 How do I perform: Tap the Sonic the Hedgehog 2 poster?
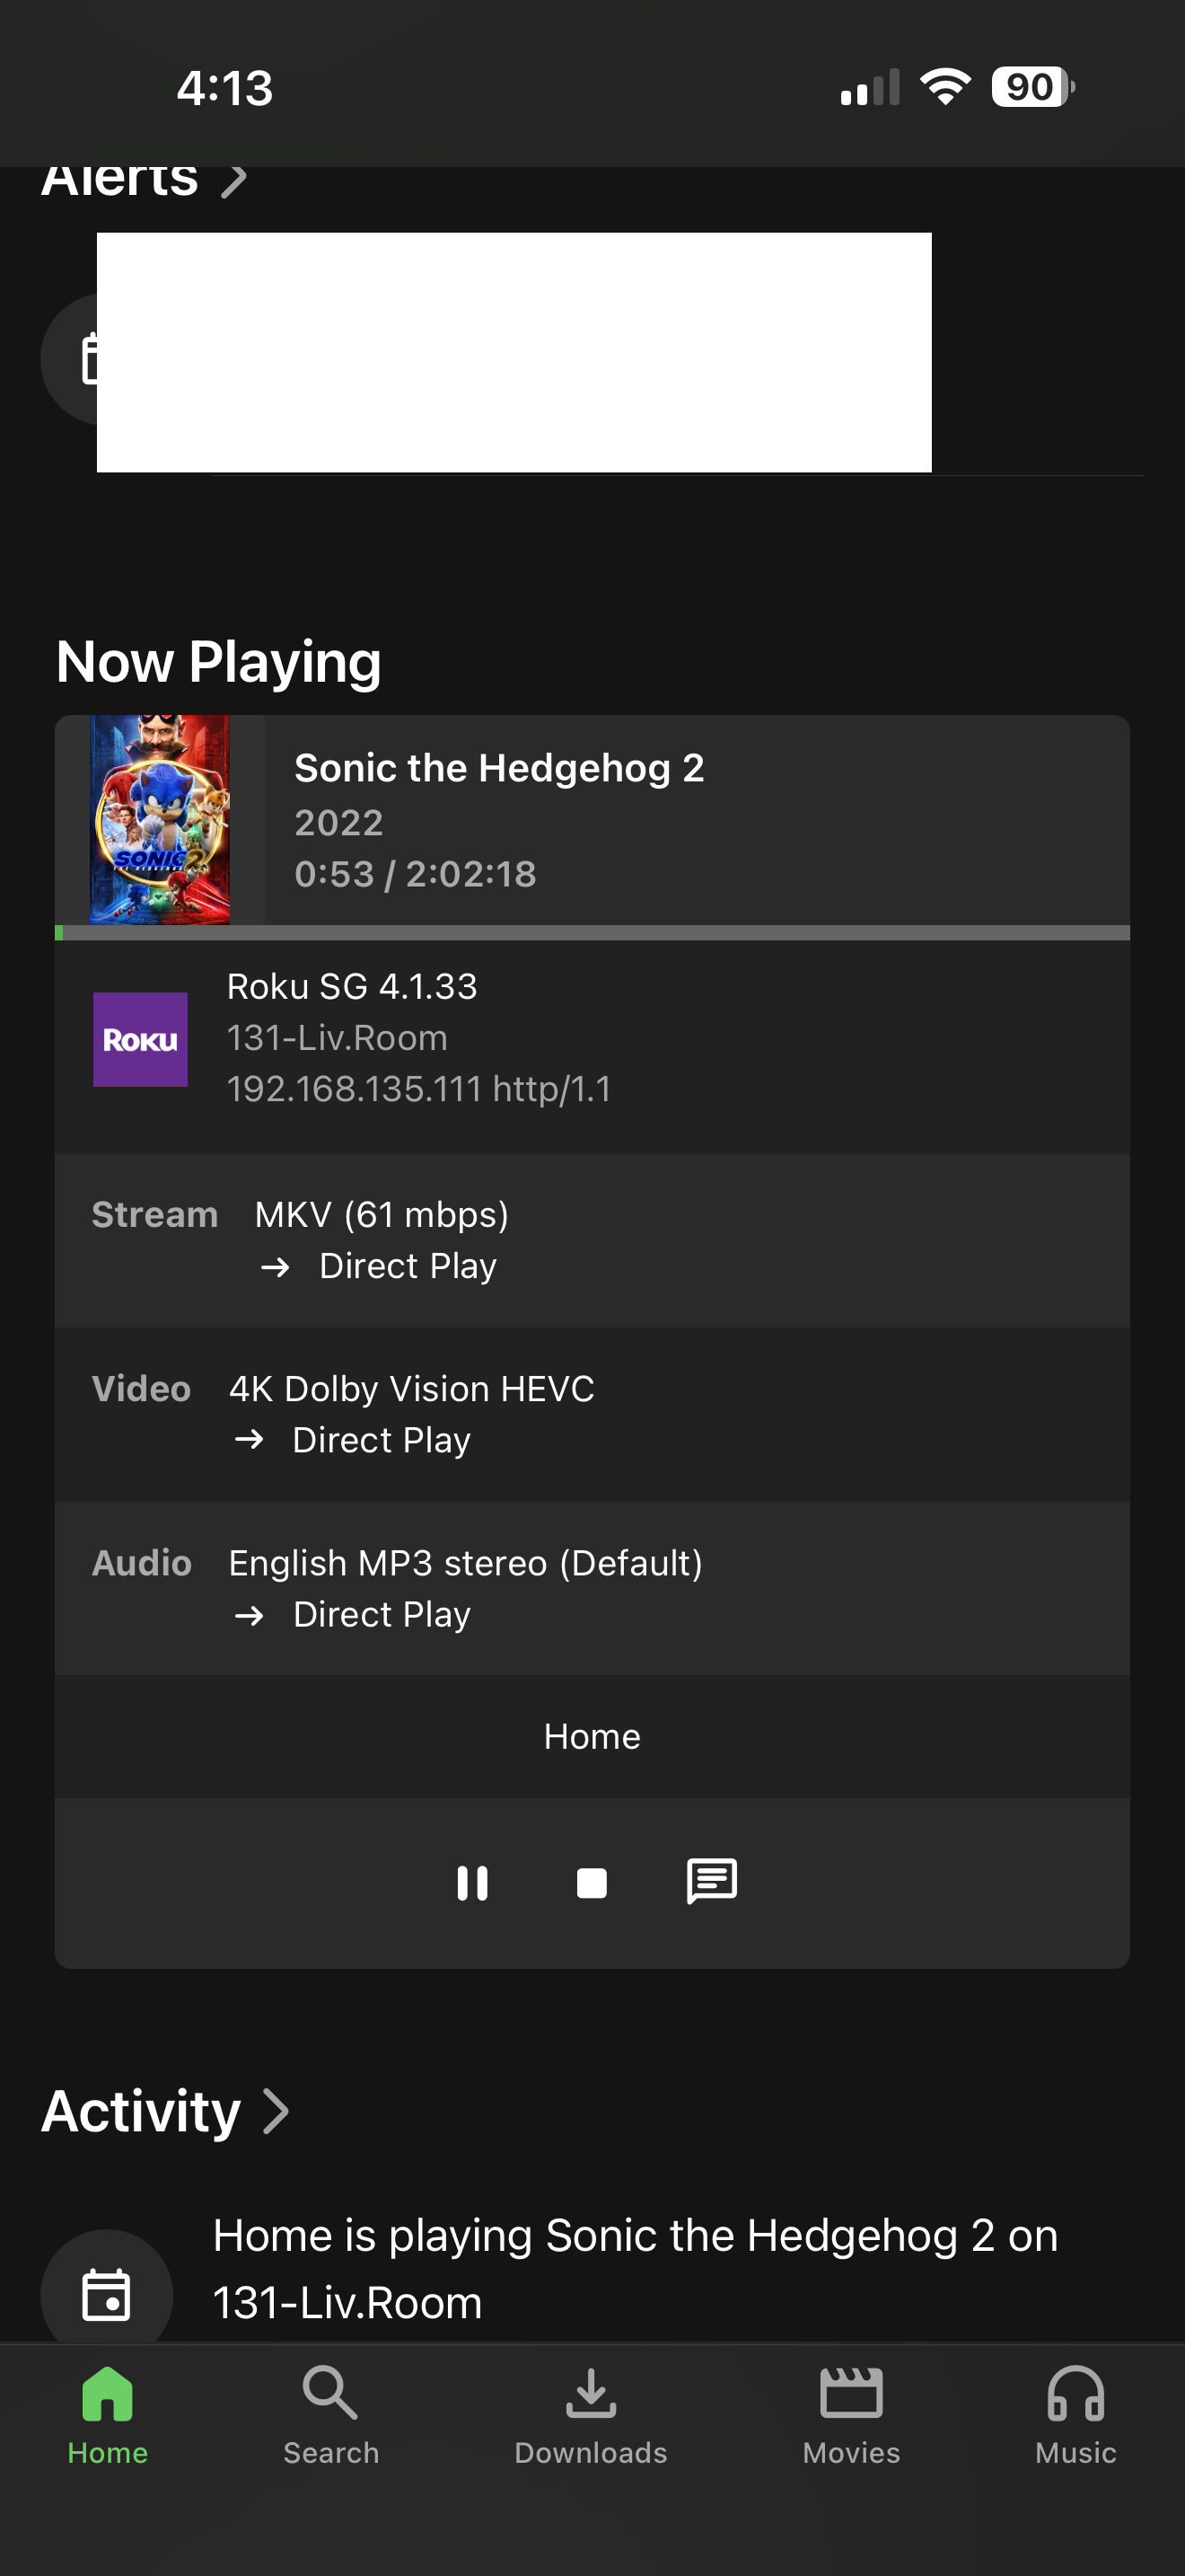click(160, 819)
